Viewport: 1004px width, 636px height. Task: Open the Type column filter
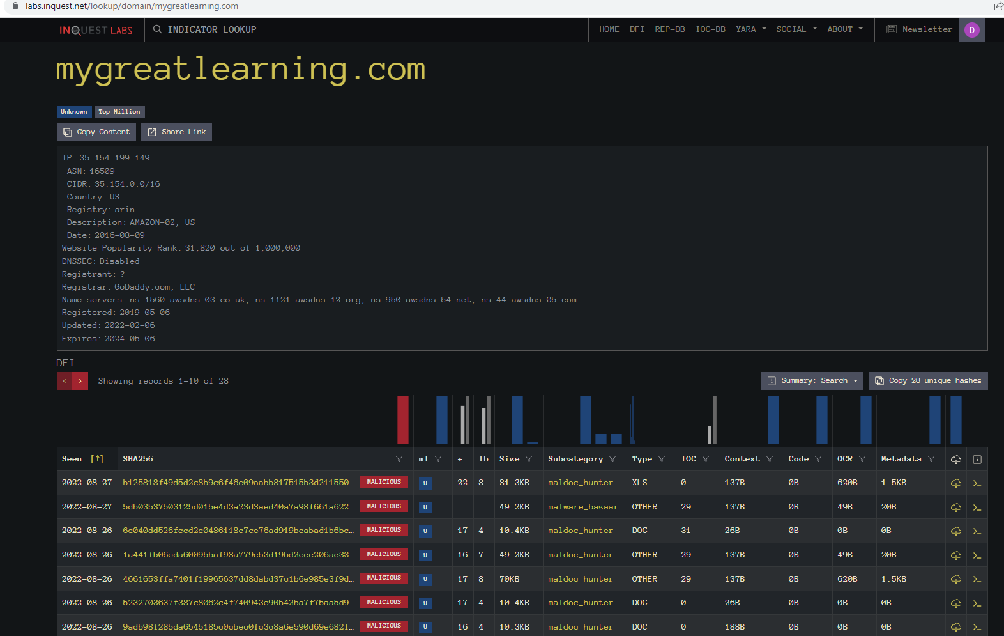tap(662, 459)
